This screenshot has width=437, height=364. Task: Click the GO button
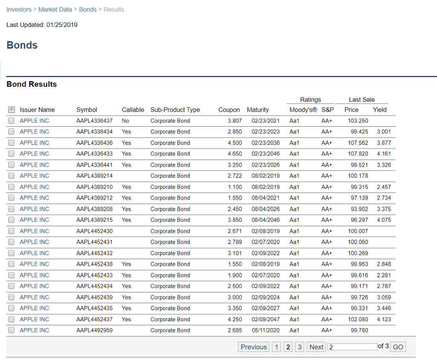coord(398,347)
